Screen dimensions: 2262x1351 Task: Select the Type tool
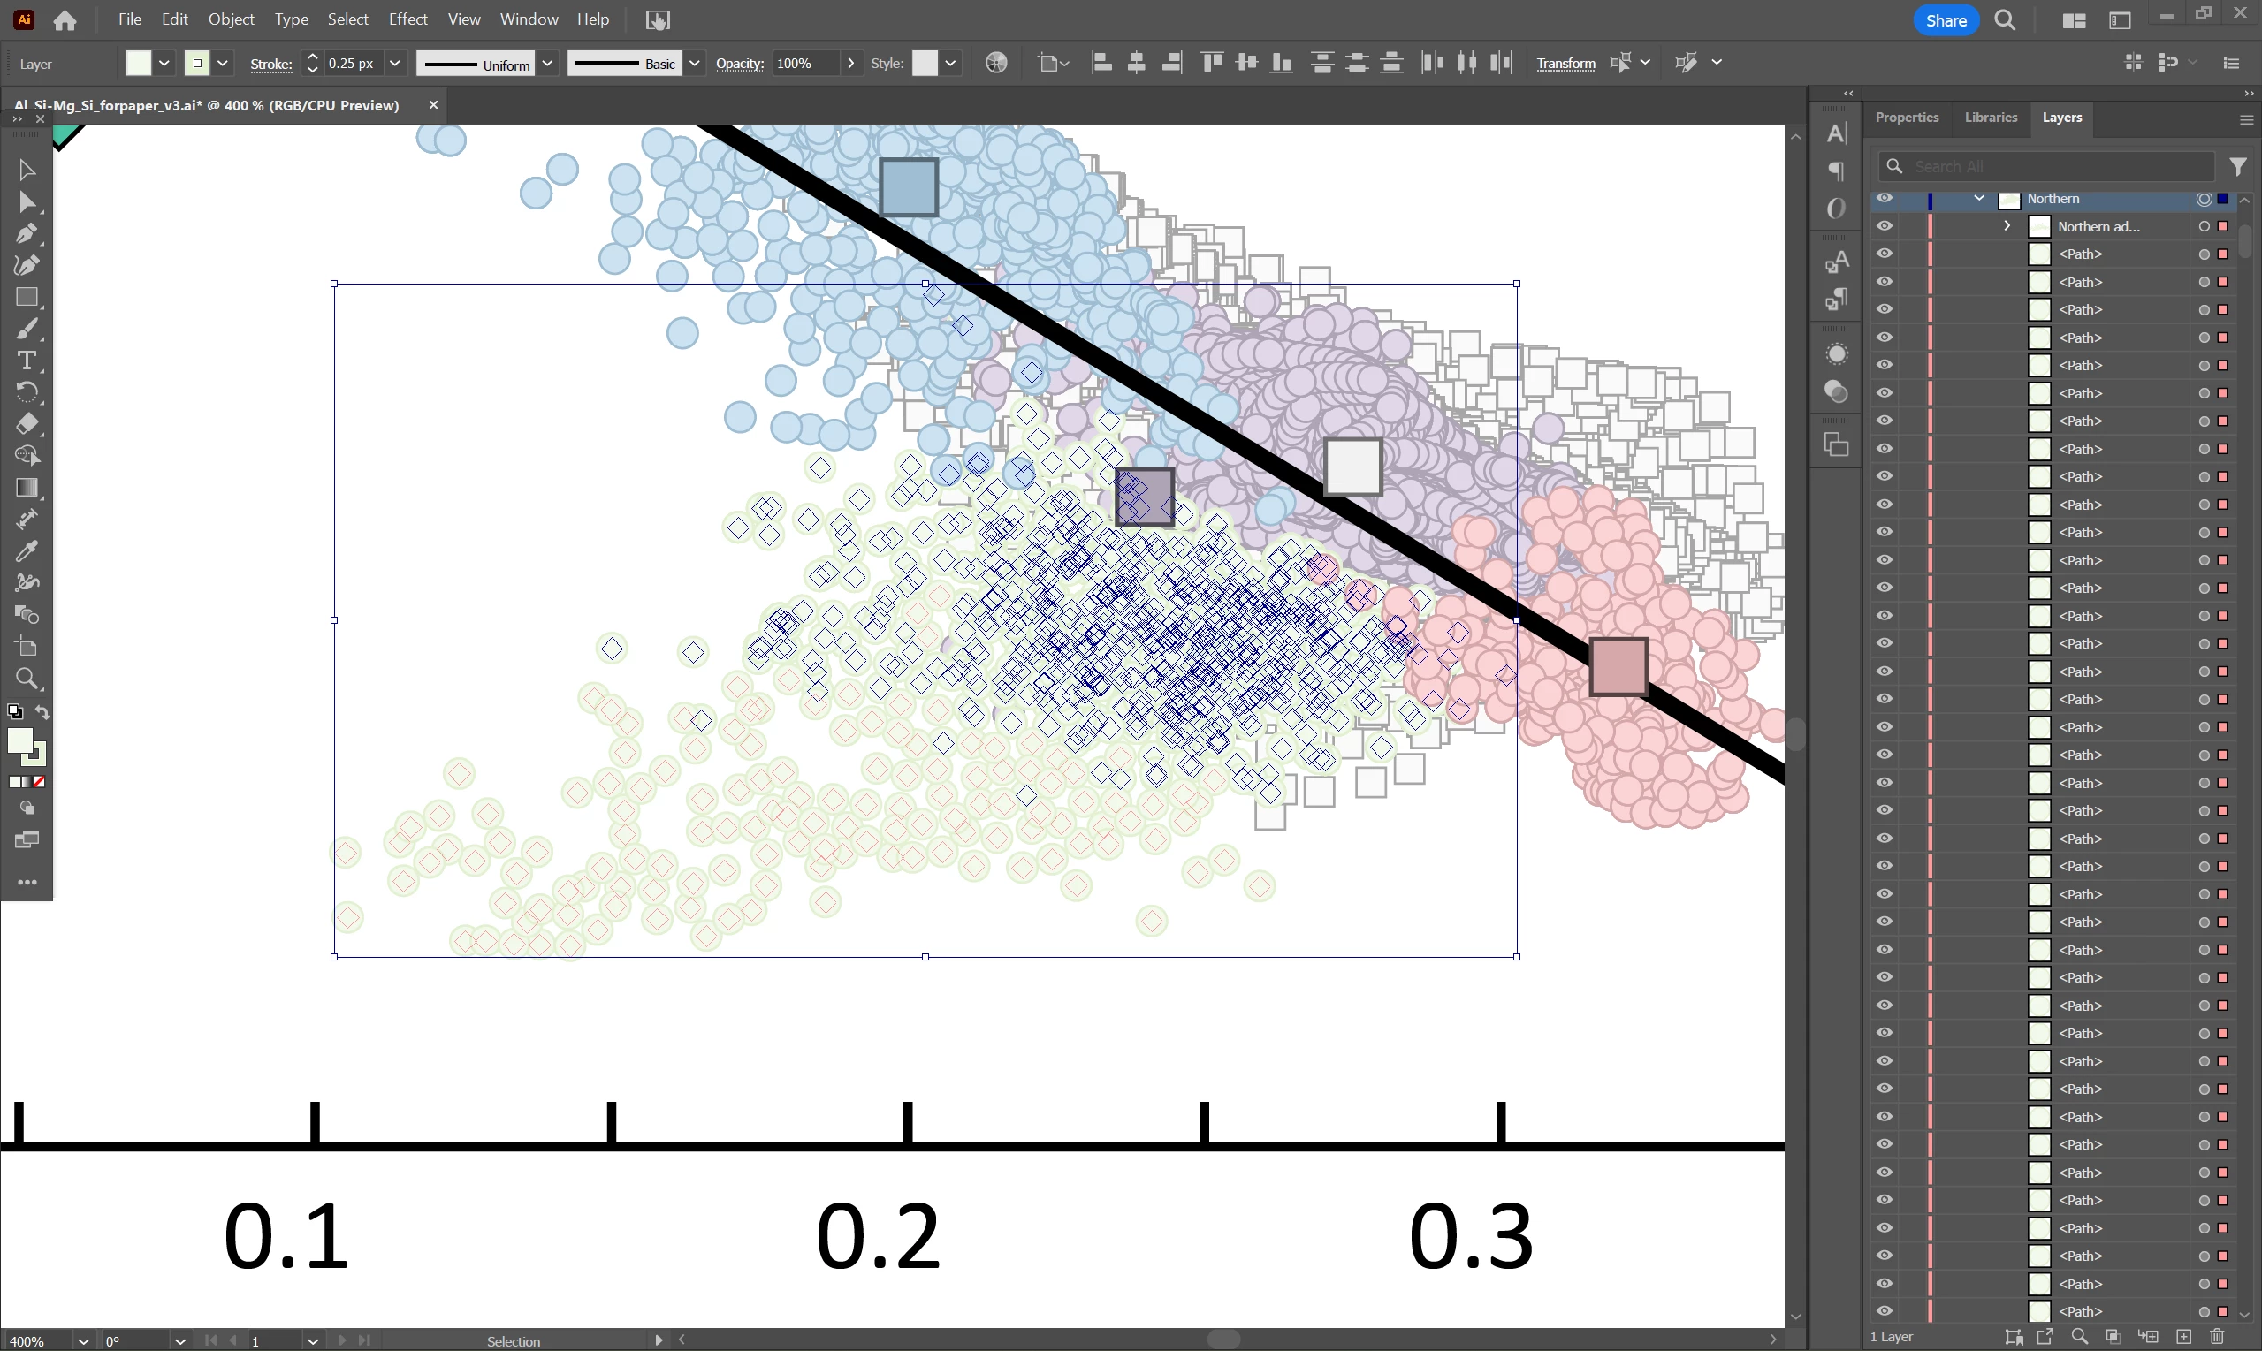point(27,361)
